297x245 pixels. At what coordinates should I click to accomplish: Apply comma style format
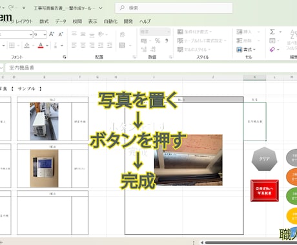pyautogui.click(x=167, y=41)
